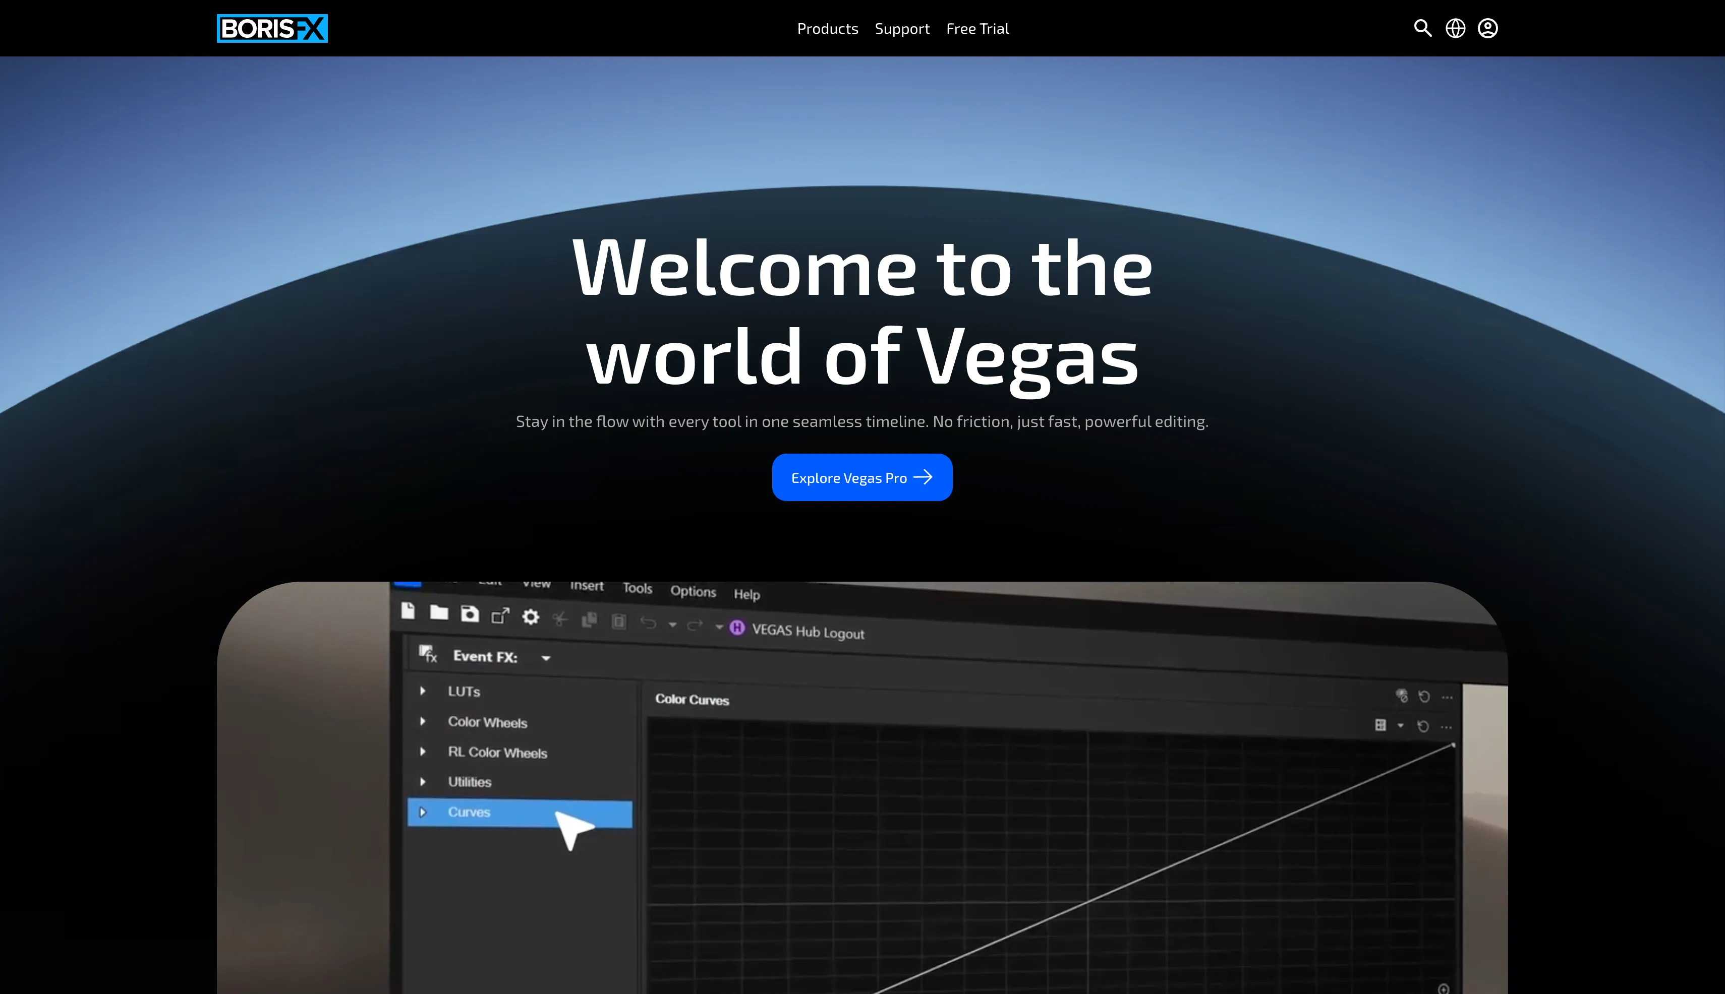
Task: Click the Boris FX logo
Action: click(x=272, y=29)
